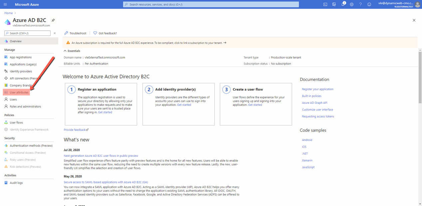
Task: Open the settings gear icon
Action: pyautogui.click(x=351, y=4)
